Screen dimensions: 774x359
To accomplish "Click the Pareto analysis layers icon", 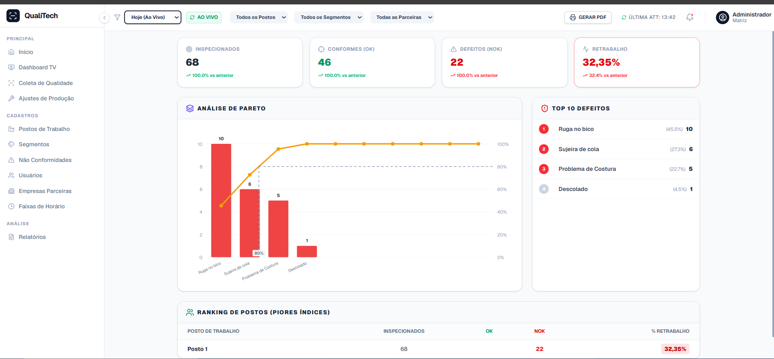I will coord(190,108).
